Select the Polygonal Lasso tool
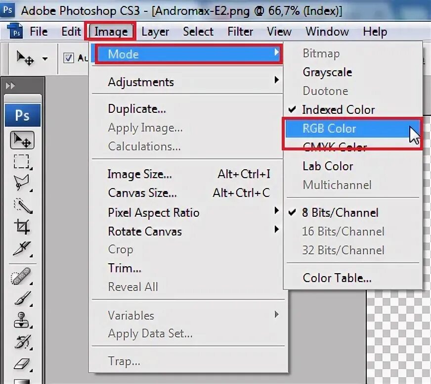The width and height of the screenshot is (431, 384). (x=22, y=183)
